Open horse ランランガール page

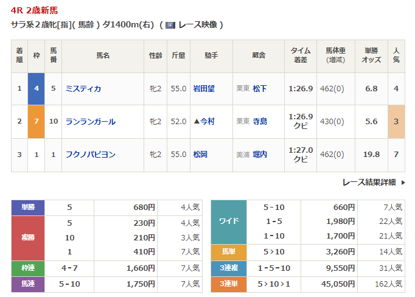pyautogui.click(x=91, y=122)
